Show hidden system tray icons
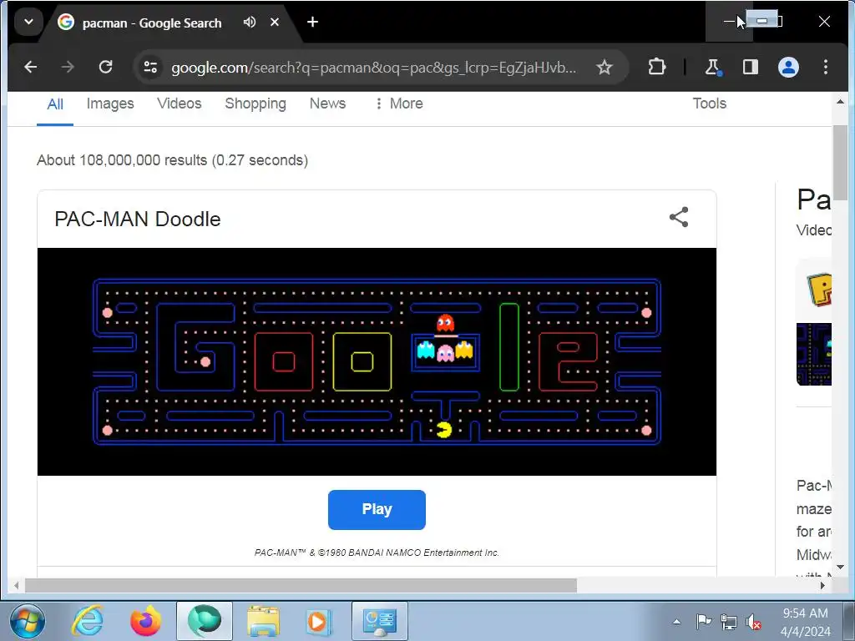855x641 pixels. [676, 621]
